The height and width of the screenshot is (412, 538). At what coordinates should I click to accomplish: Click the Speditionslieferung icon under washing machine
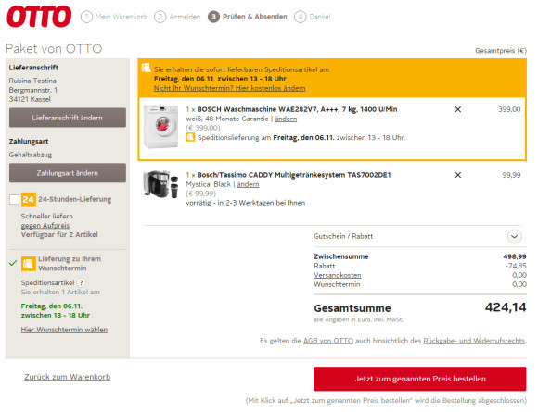(x=190, y=137)
